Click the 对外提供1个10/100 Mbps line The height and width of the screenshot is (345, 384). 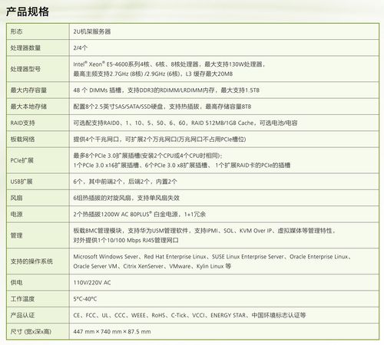point(126,241)
